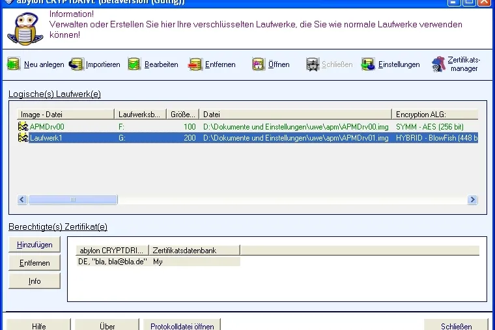Click the Protokolldatei öffnen button
The width and height of the screenshot is (495, 330).
[x=182, y=325]
